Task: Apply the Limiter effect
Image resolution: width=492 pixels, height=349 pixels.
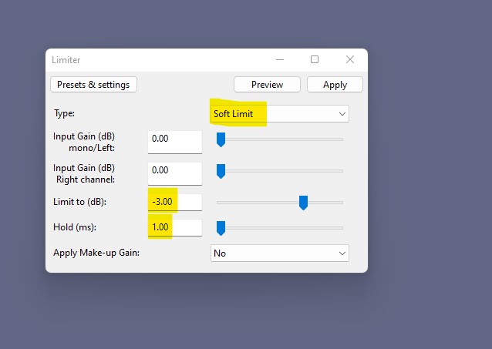Action: point(335,85)
